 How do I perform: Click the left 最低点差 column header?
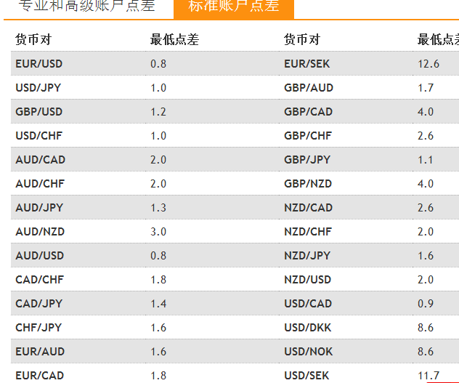(175, 39)
